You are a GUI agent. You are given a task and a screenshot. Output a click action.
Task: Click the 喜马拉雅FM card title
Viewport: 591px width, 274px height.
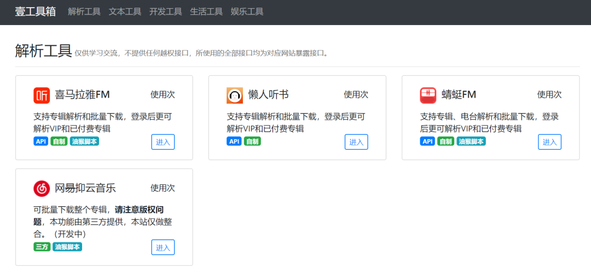tap(82, 95)
